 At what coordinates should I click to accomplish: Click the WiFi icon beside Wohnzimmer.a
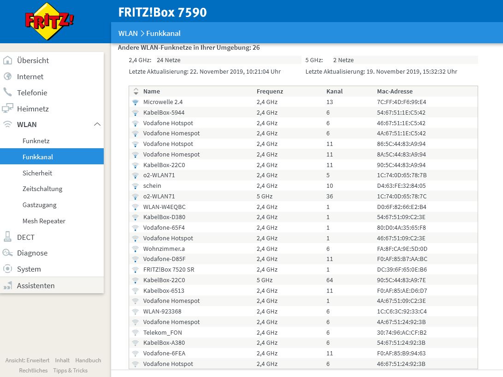136,249
